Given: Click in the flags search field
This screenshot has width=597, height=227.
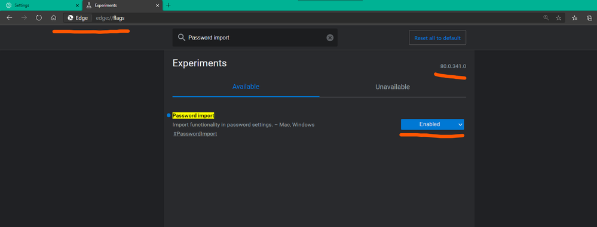Looking at the screenshot, I should coord(255,38).
